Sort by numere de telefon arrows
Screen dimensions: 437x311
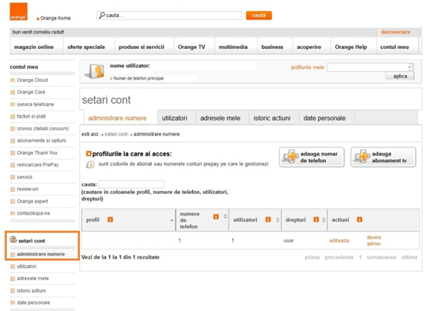pos(225,216)
